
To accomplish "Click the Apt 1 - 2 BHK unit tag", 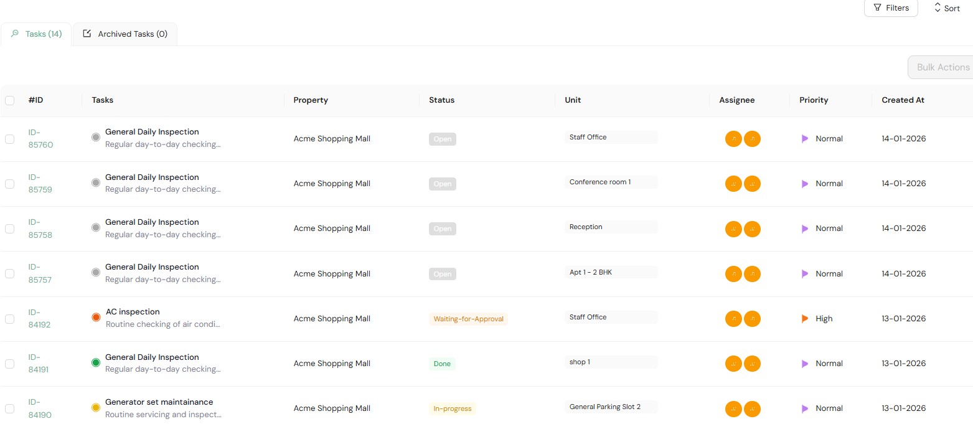I will (611, 272).
